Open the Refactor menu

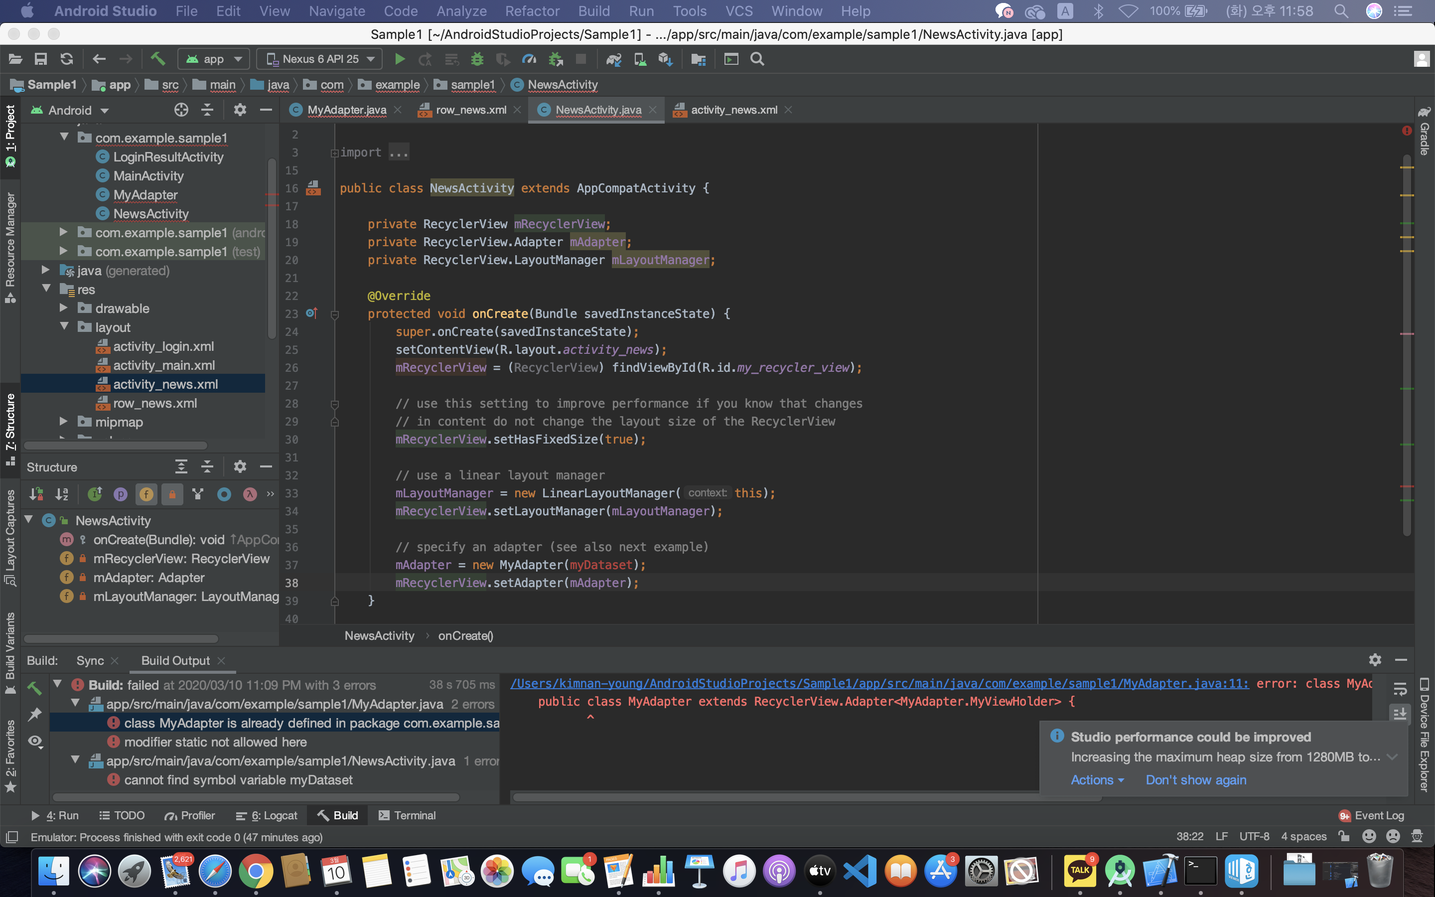pyautogui.click(x=532, y=10)
